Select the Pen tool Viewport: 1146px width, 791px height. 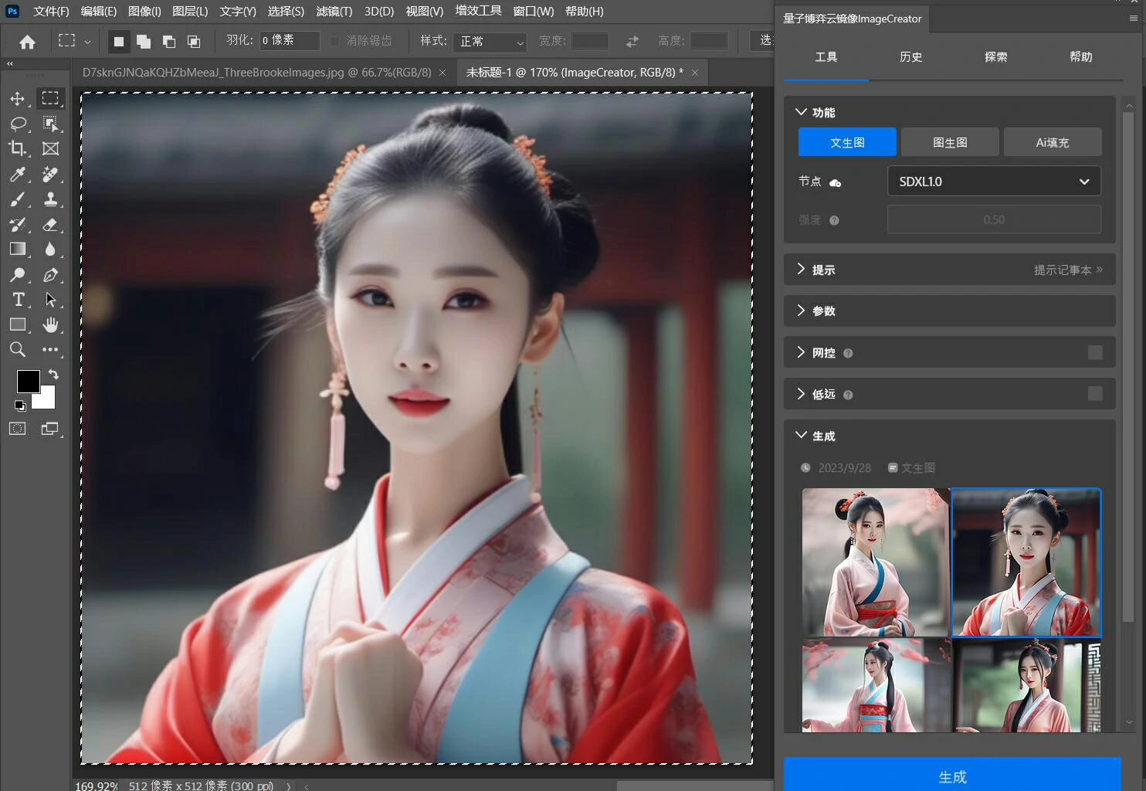click(51, 275)
